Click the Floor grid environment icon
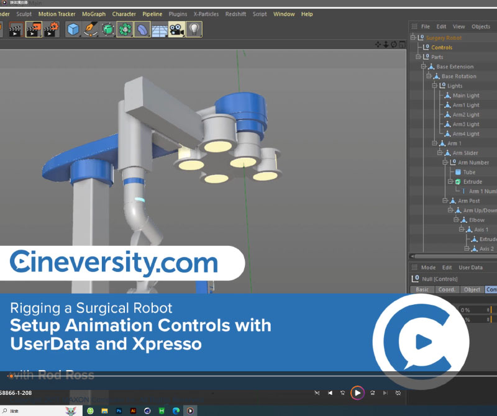 160,29
